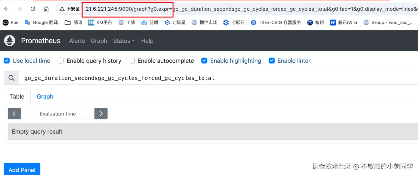This screenshot has height=175, width=418.
Task: Open the 腾讯iWiki bookmark
Action: [344, 22]
